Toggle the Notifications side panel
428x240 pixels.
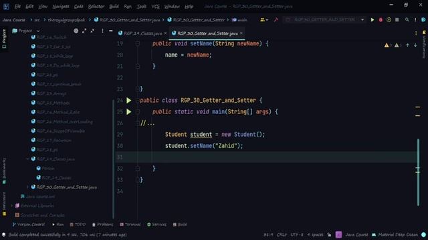tap(424, 45)
